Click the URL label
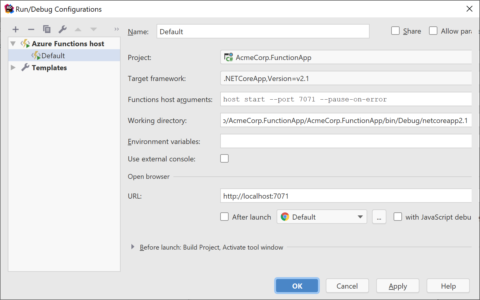 click(135, 196)
